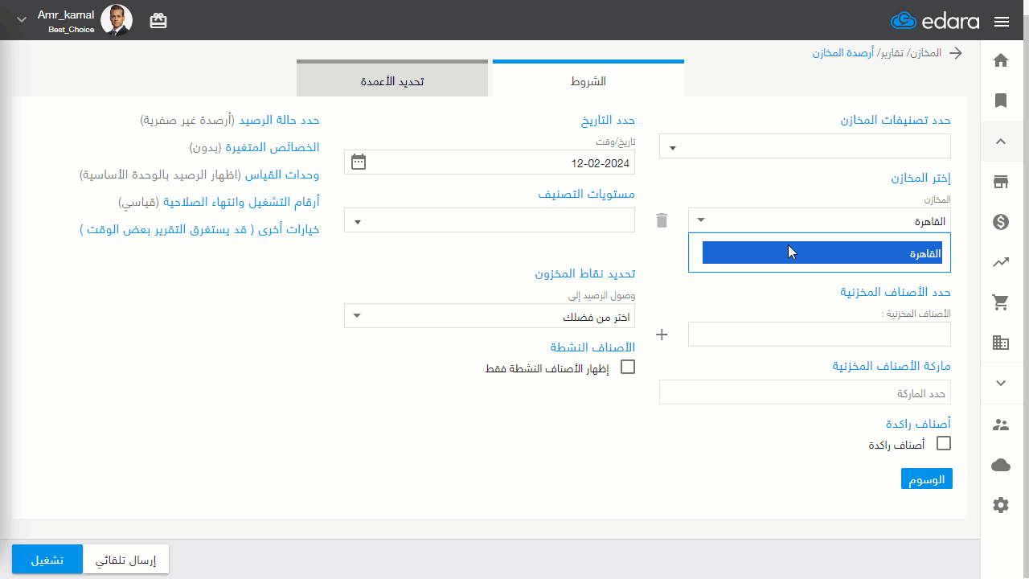The width and height of the screenshot is (1029, 579).
Task: Open the hamburger menu beside edara logo
Action: (1002, 22)
